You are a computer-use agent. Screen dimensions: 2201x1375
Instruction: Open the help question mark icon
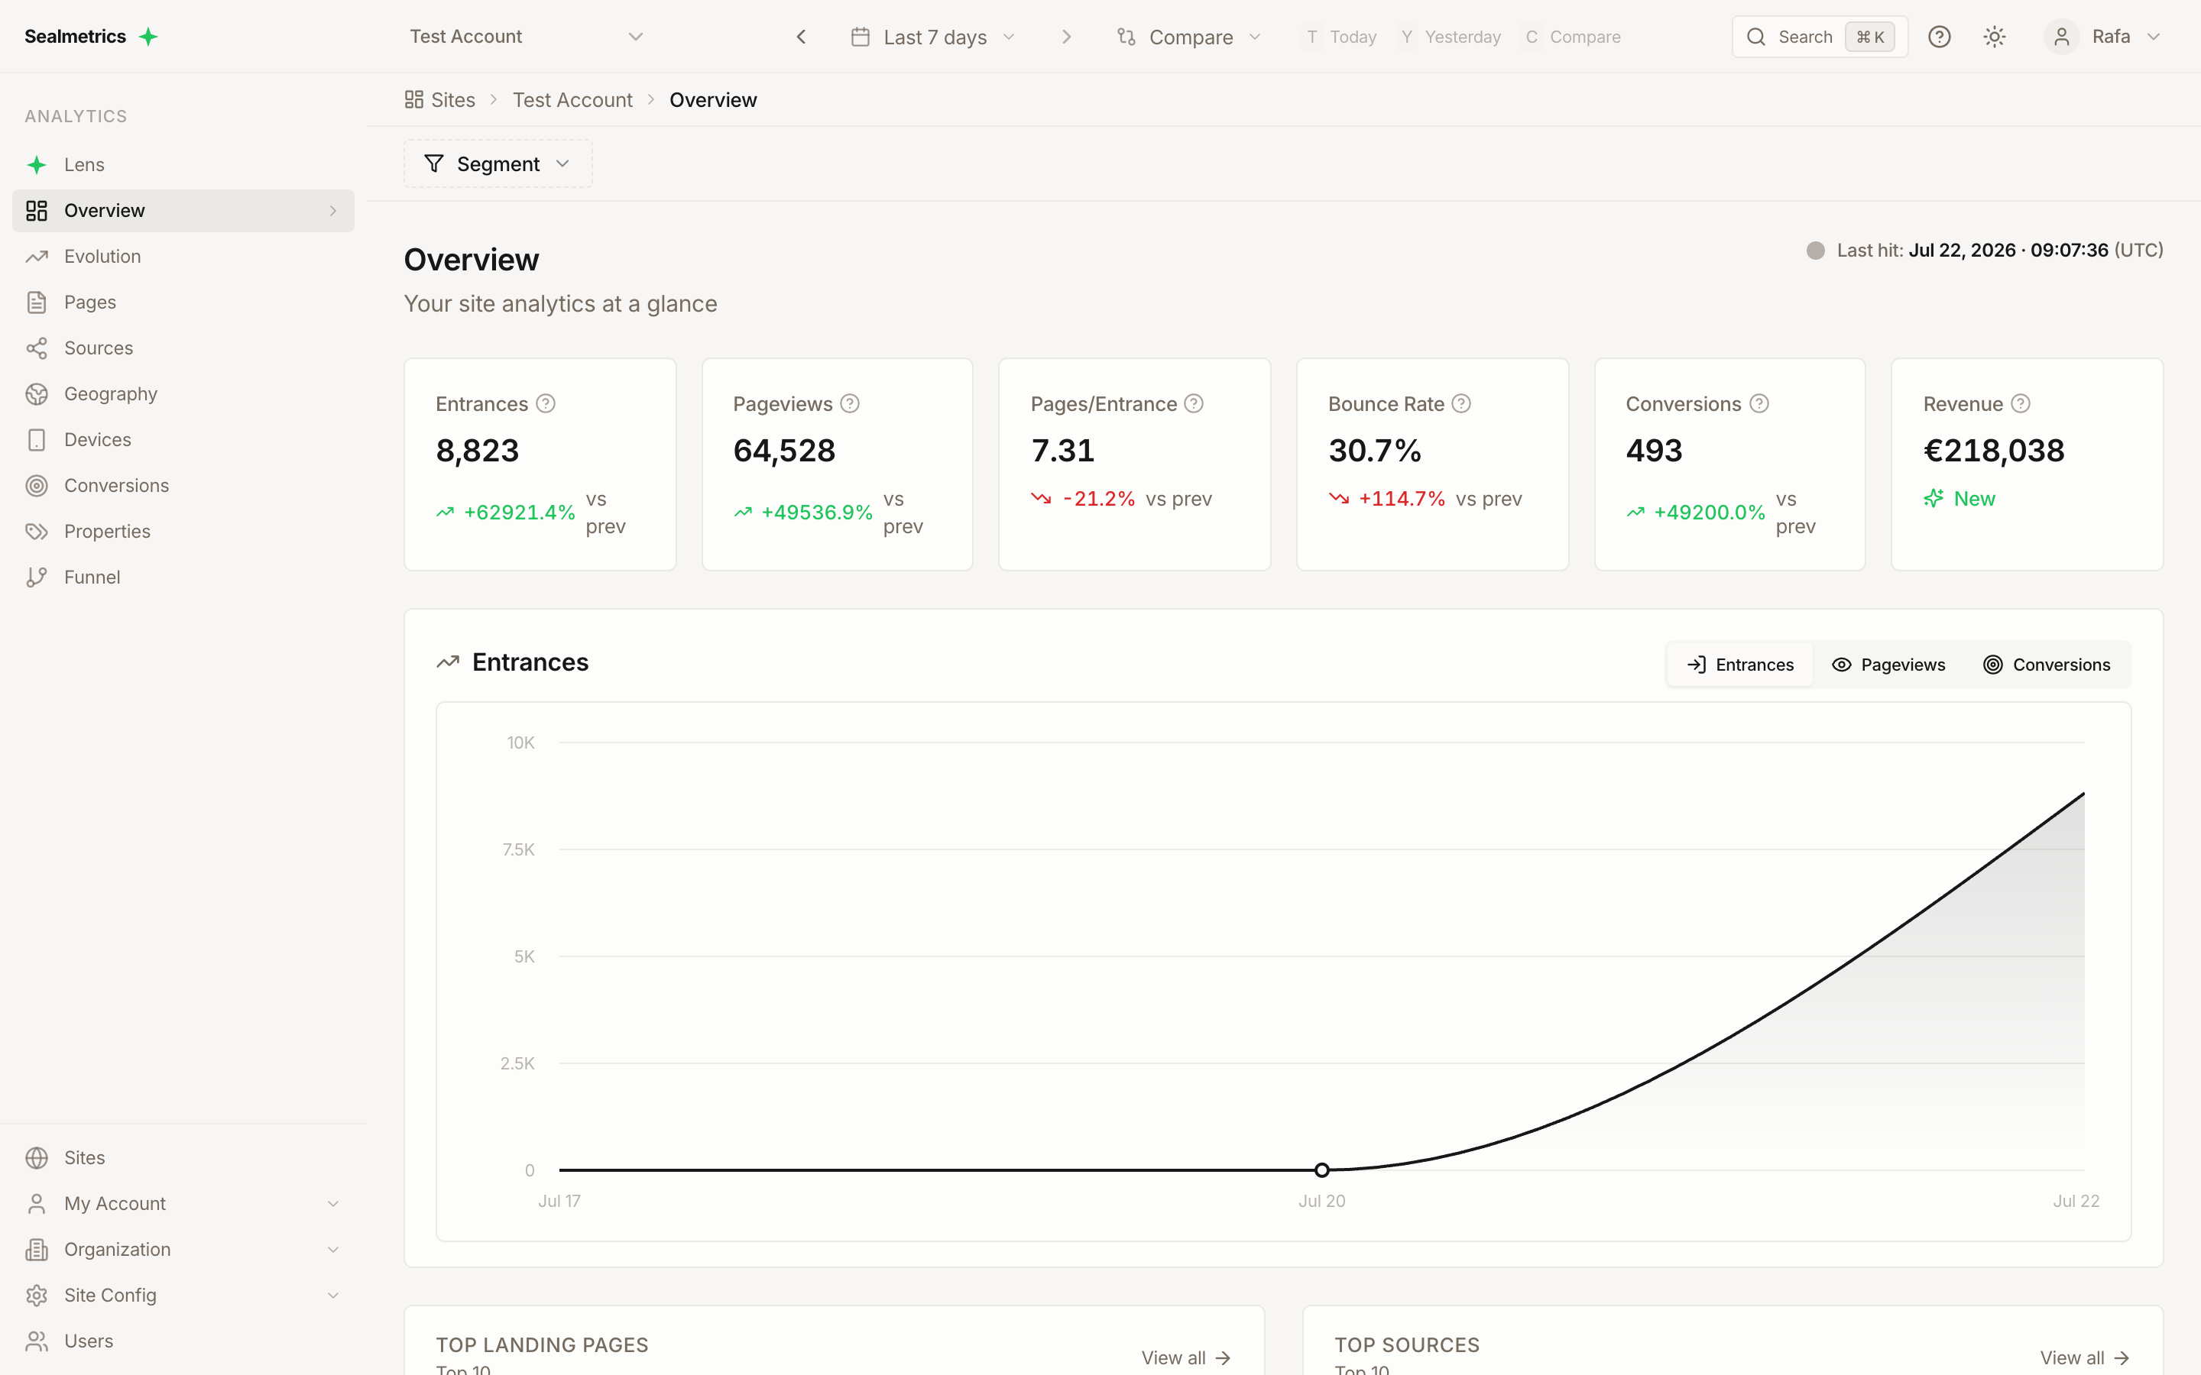coord(1939,37)
